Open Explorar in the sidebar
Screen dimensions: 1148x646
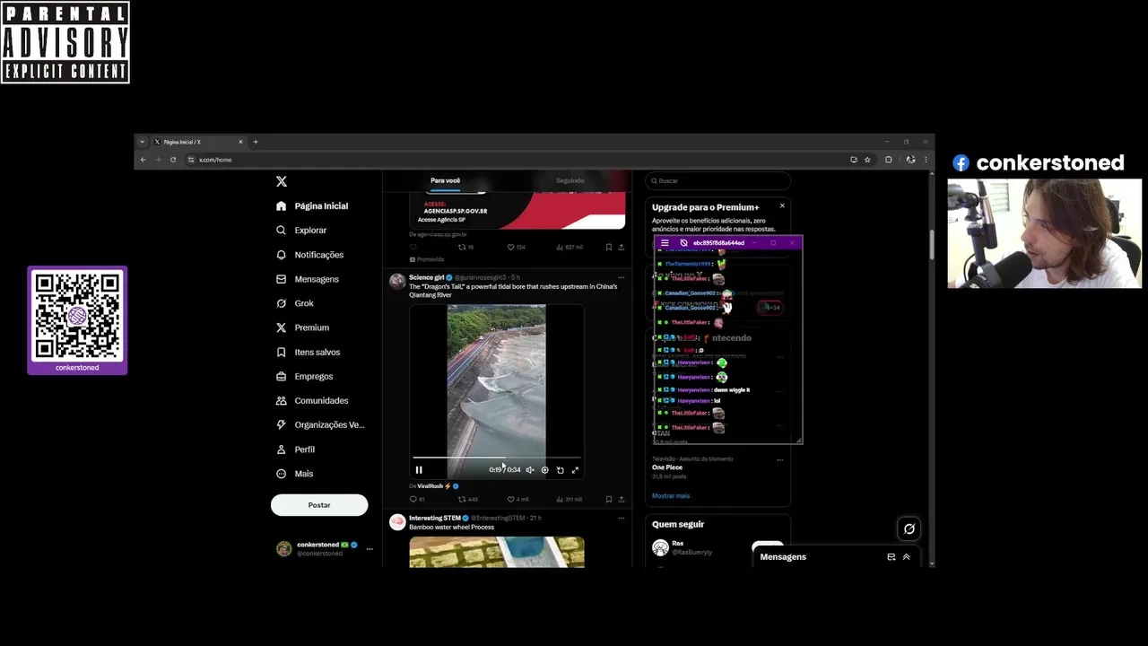point(301,231)
